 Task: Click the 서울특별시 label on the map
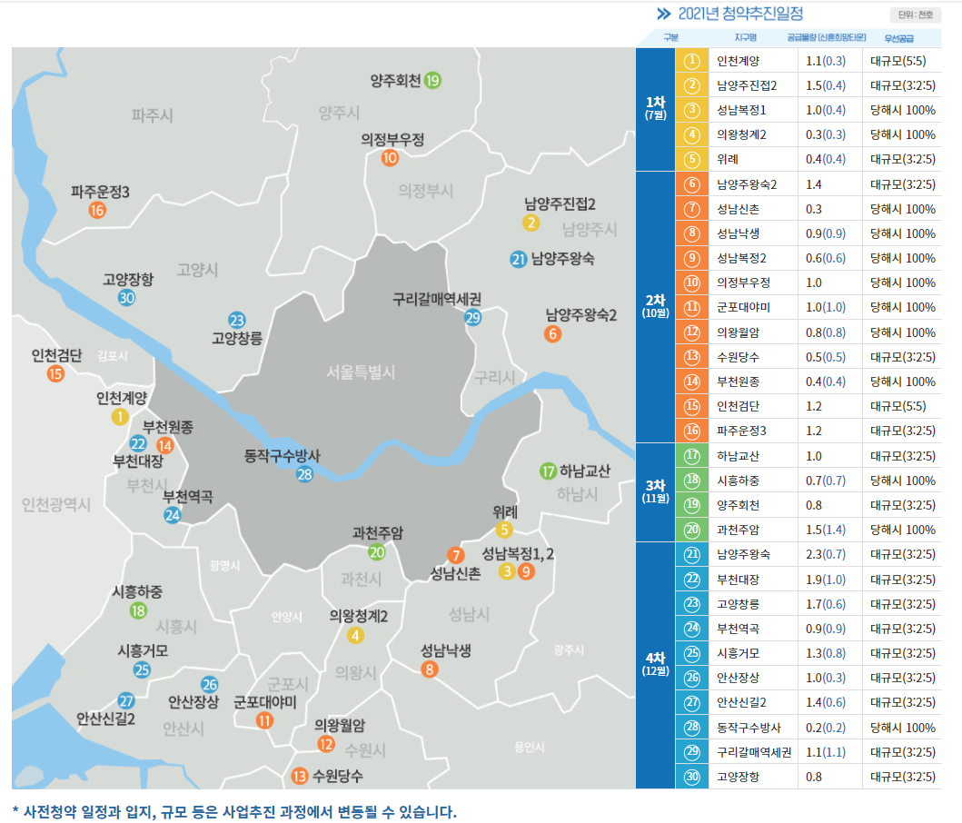pyautogui.click(x=361, y=372)
